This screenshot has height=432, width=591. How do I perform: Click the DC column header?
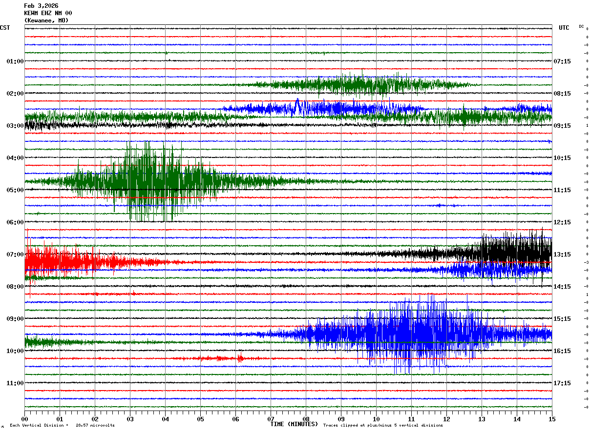pyautogui.click(x=581, y=26)
